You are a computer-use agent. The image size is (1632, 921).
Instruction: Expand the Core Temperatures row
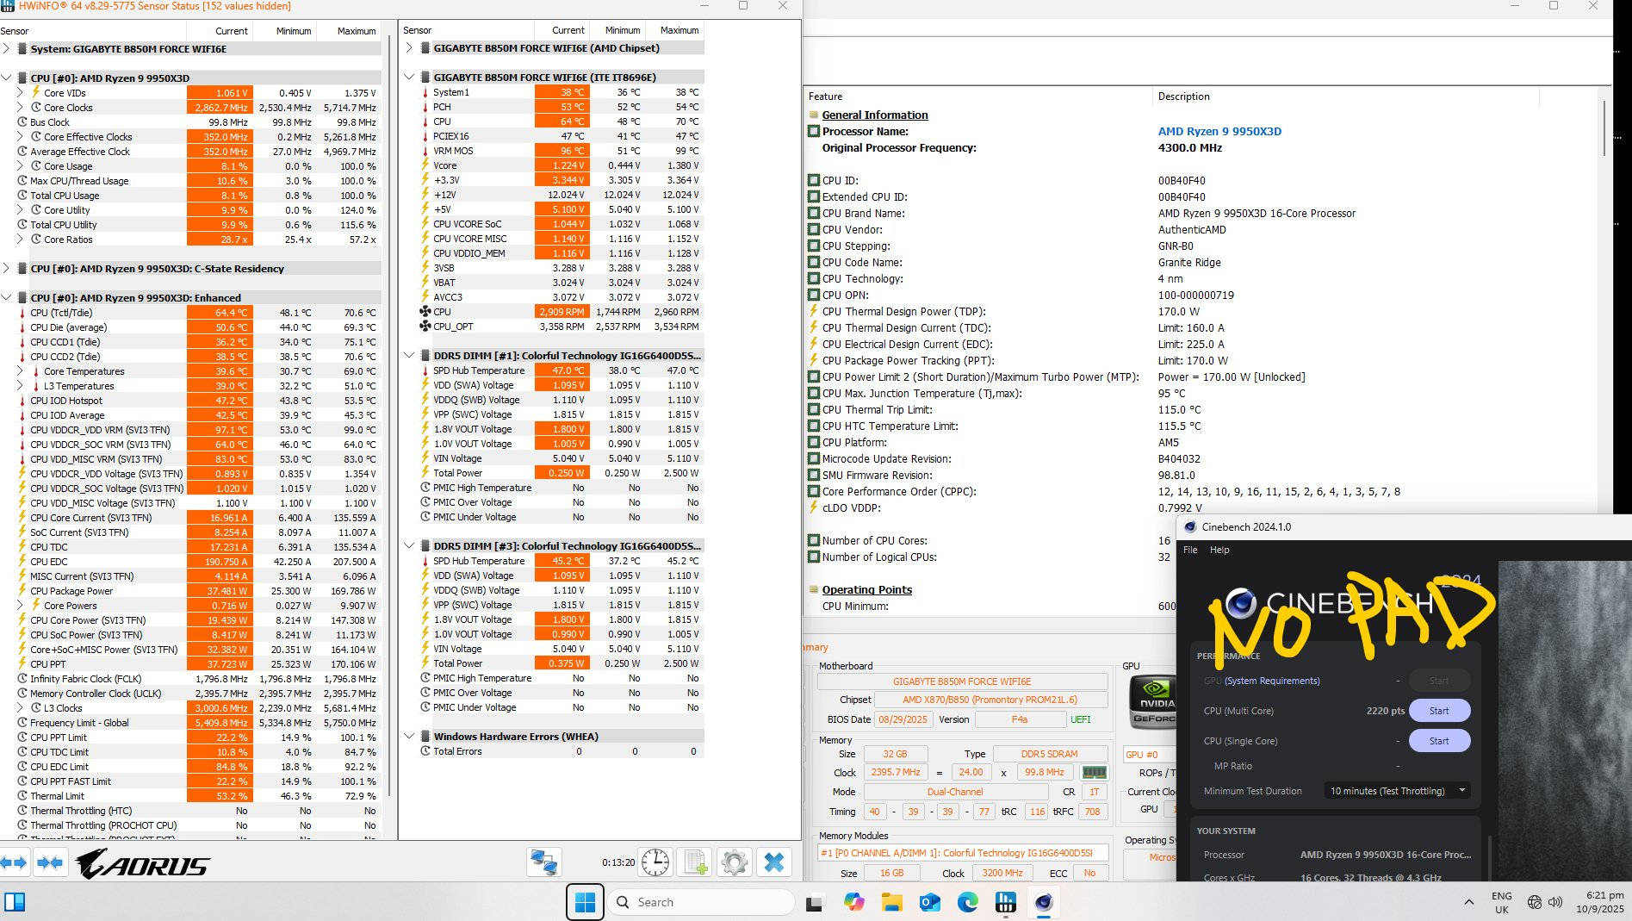click(x=21, y=371)
